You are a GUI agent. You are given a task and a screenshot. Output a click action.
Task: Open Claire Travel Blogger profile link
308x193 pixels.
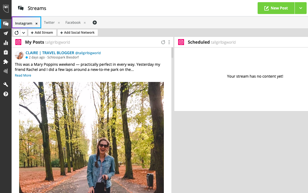tap(50, 53)
